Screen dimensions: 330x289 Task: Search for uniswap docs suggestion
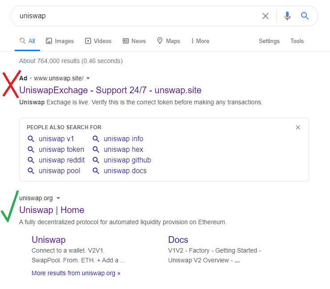pos(125,171)
